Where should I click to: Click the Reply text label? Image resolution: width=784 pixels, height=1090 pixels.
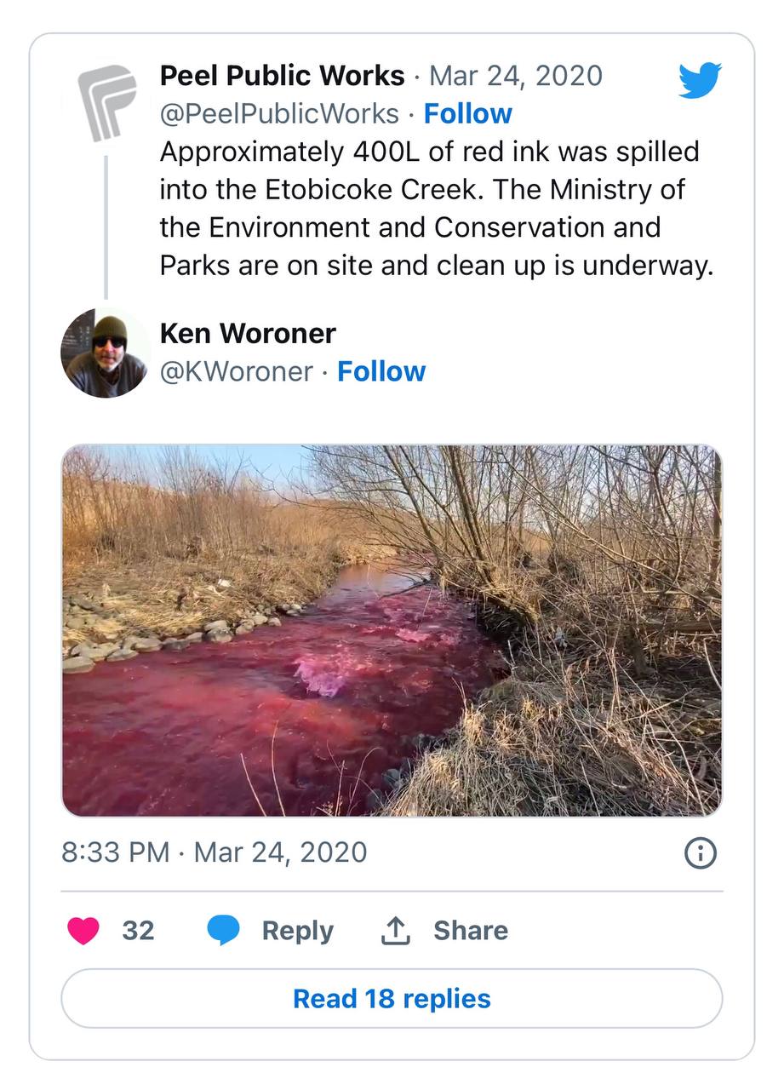(297, 931)
